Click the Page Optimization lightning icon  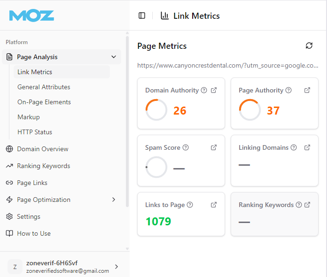point(9,200)
